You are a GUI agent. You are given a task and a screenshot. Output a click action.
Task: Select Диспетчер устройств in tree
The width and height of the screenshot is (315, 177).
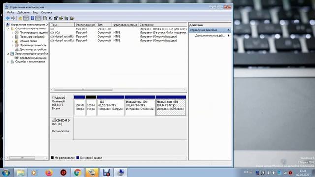click(x=33, y=49)
